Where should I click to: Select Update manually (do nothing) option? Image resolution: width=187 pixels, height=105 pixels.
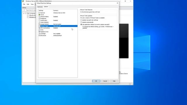point(81,20)
